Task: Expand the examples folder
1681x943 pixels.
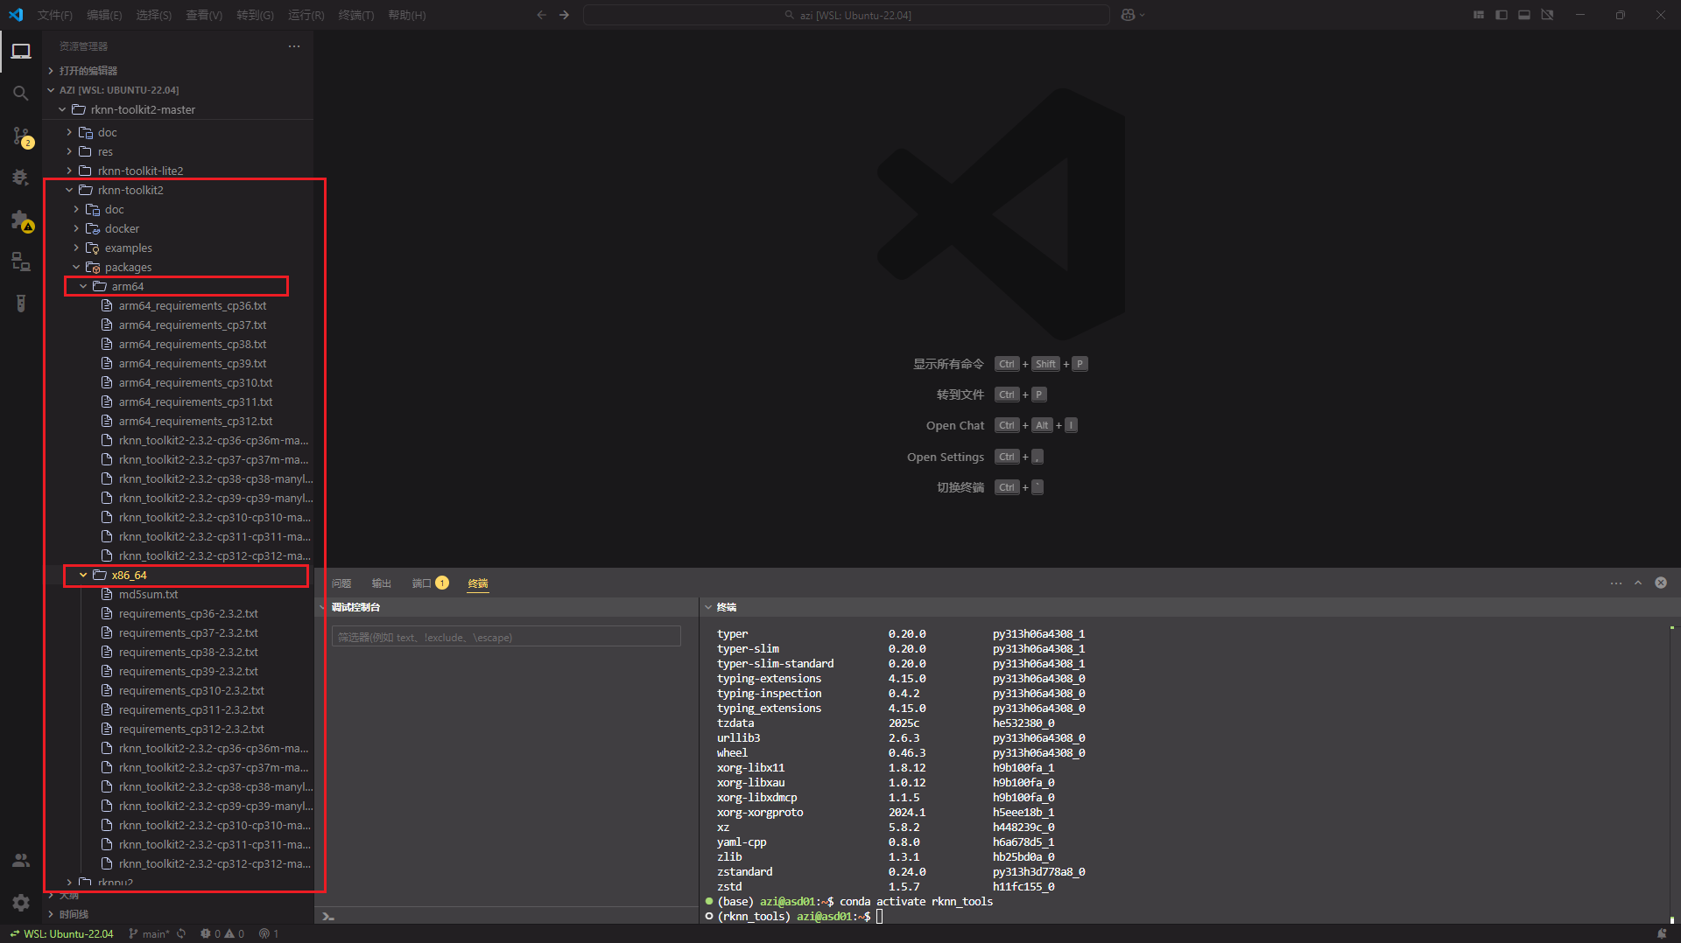Action: [x=128, y=248]
